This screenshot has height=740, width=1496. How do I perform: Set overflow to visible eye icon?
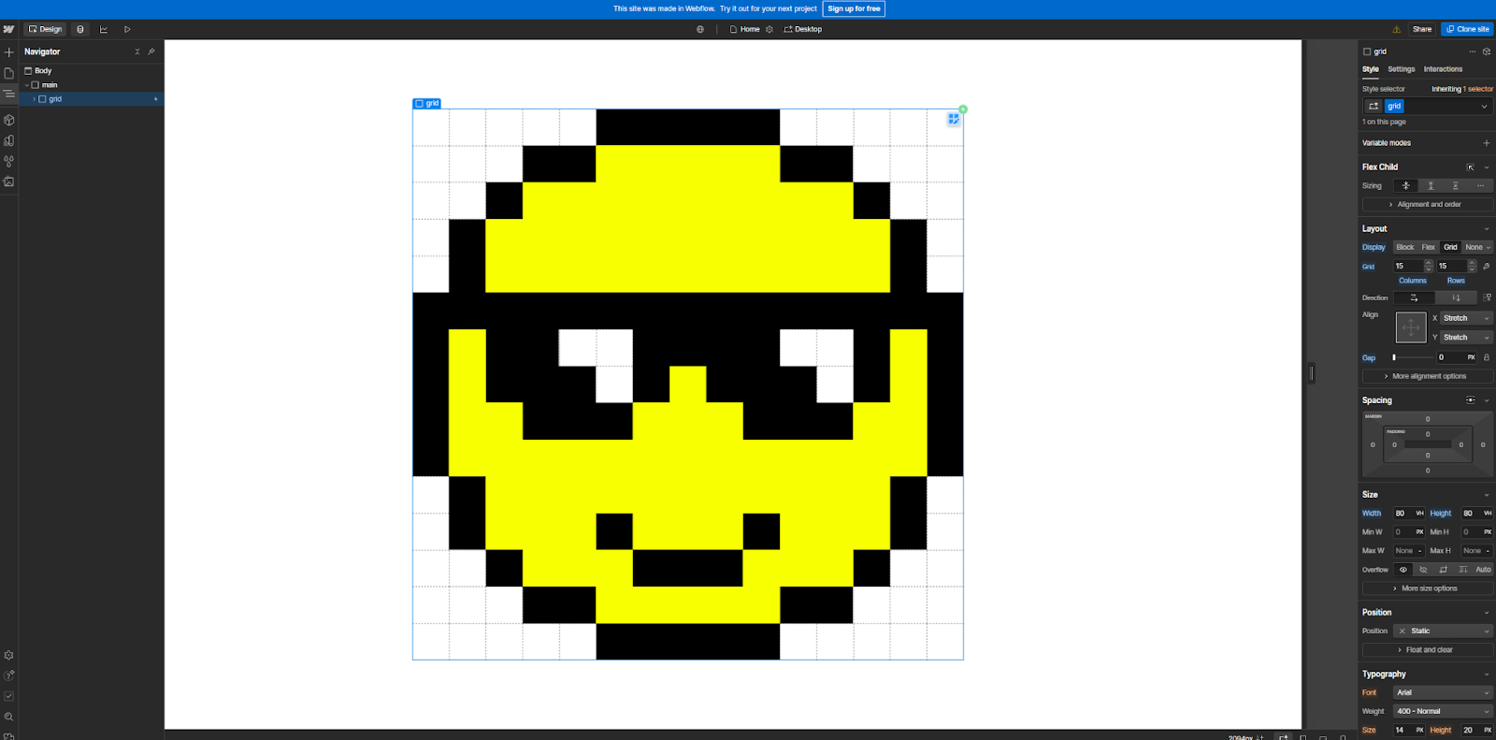tap(1403, 570)
